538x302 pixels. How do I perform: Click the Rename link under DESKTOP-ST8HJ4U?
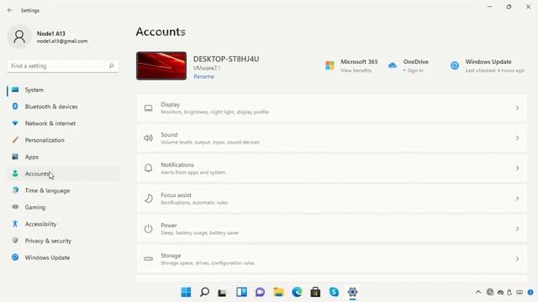[x=203, y=76]
